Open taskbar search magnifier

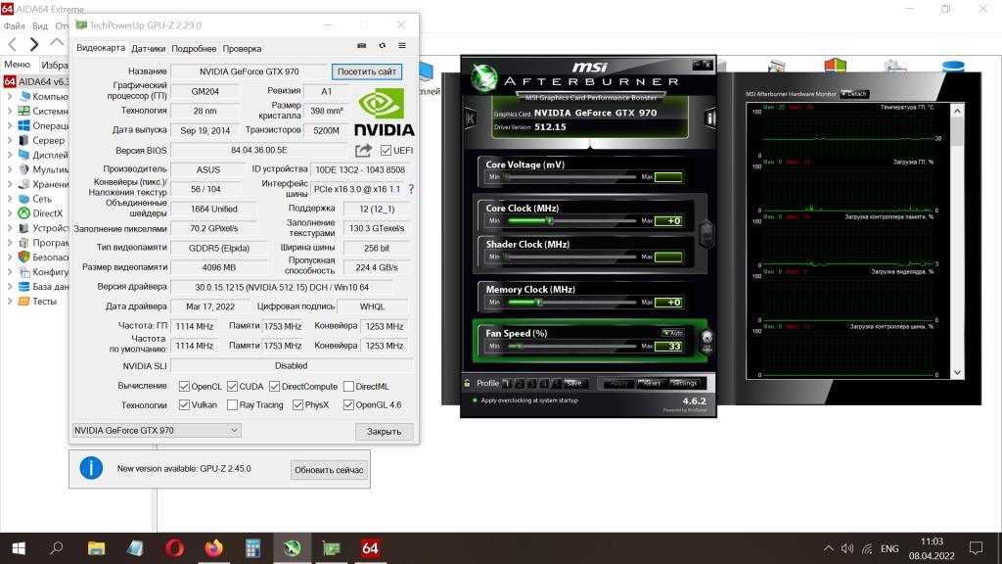(56, 548)
